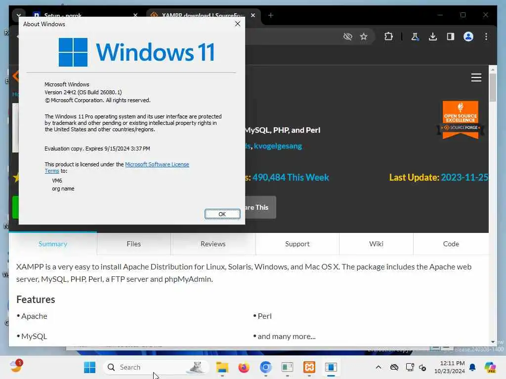Open the browser Extensions puzzle icon
The height and width of the screenshot is (379, 506).
pos(388,37)
